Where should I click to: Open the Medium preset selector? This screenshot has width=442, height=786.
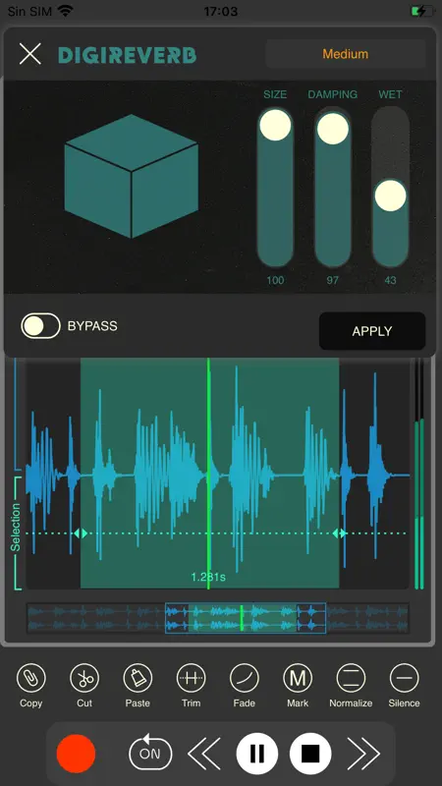(346, 54)
